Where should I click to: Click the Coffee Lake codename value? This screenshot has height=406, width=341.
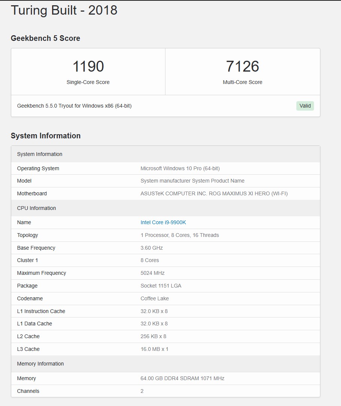(155, 298)
